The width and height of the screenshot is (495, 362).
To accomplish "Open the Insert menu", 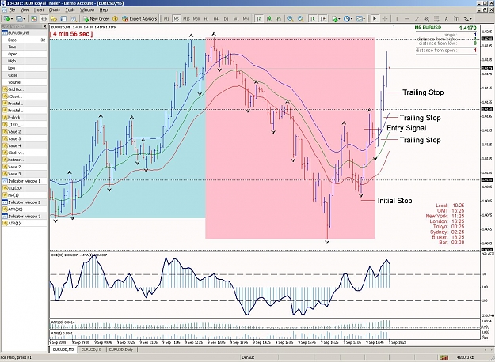I will 39,9.
